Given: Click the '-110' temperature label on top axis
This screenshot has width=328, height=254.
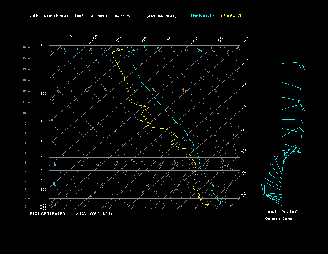Looking at the screenshot, I should coord(68,39).
